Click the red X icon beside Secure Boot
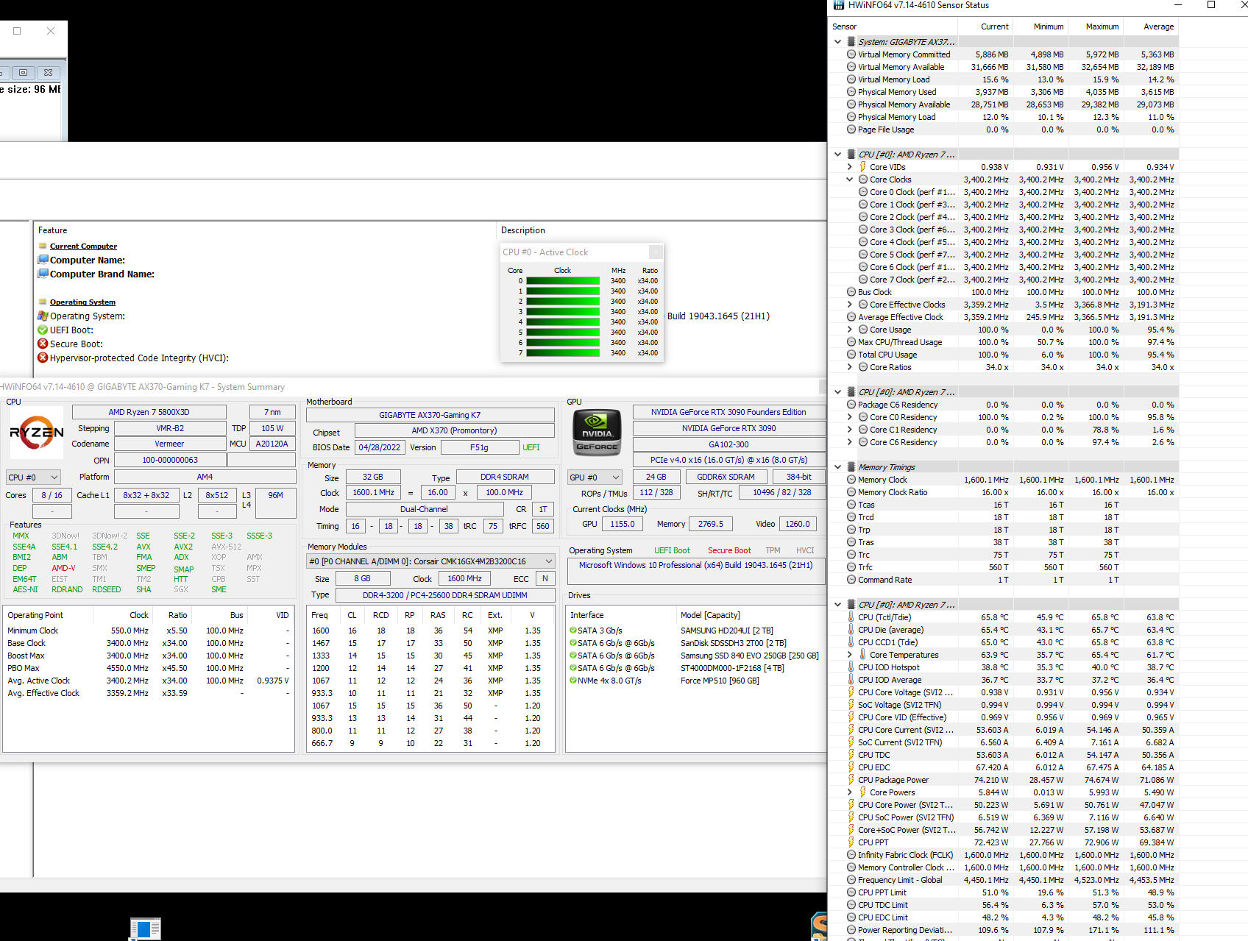Screen dimensions: 1248x941 43,344
